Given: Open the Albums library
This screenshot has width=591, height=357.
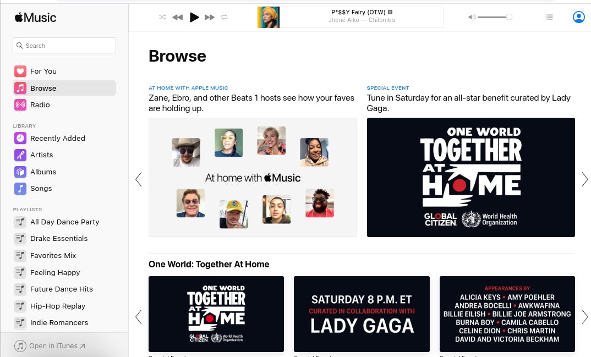Looking at the screenshot, I should coord(43,172).
